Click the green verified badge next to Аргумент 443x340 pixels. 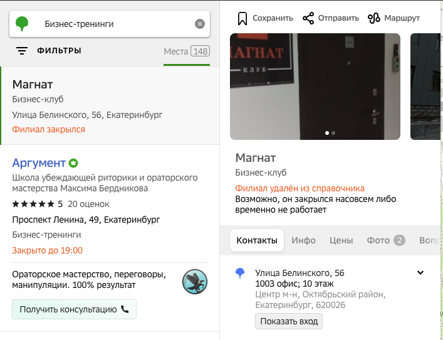[73, 163]
